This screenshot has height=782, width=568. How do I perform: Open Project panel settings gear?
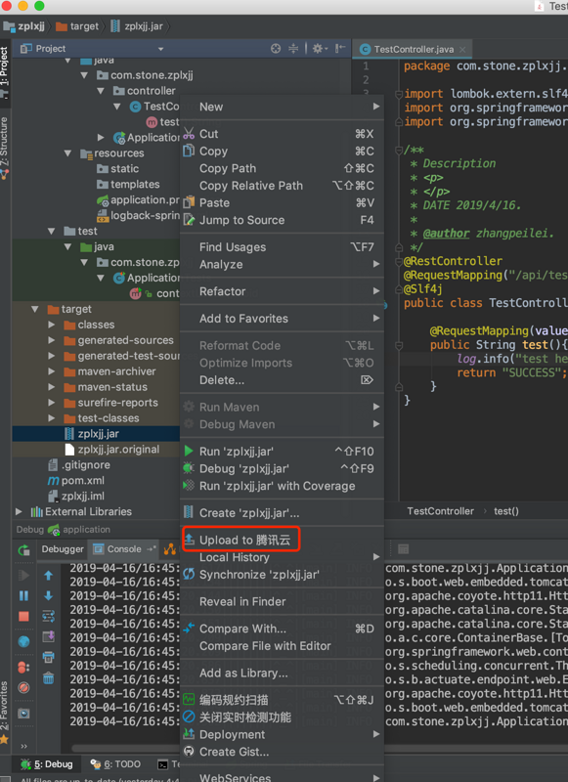pyautogui.click(x=318, y=48)
